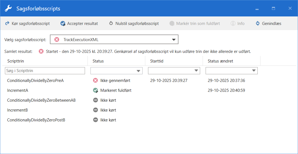
Task: Sort by the Scripttrin column header
Action: (18, 61)
